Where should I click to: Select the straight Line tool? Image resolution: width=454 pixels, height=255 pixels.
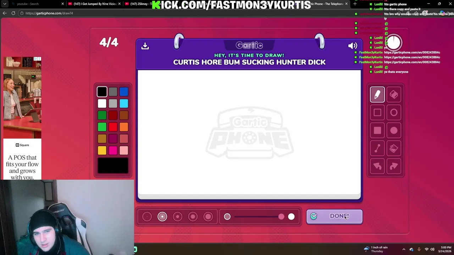click(377, 149)
